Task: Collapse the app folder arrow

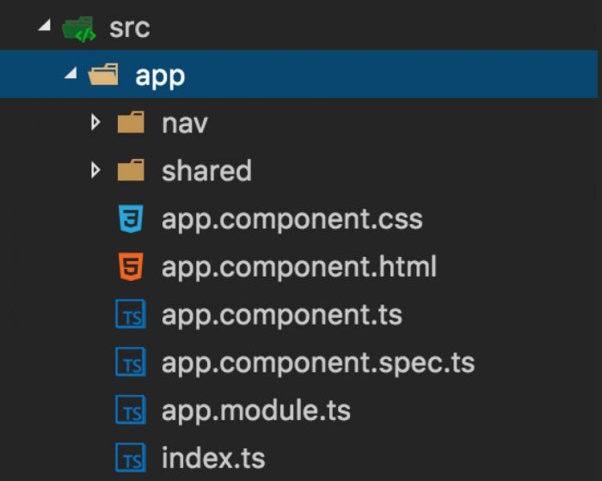Action: coord(70,76)
